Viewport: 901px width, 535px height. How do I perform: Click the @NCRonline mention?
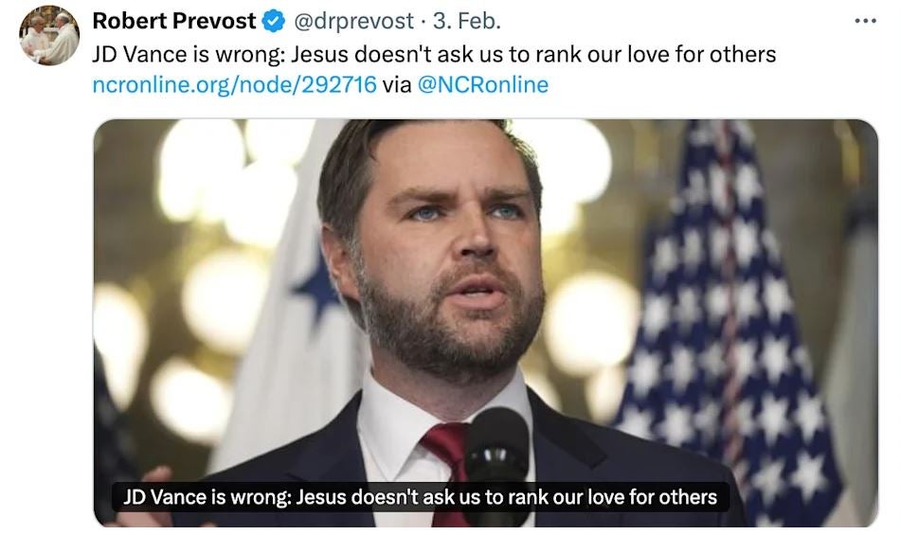click(482, 84)
